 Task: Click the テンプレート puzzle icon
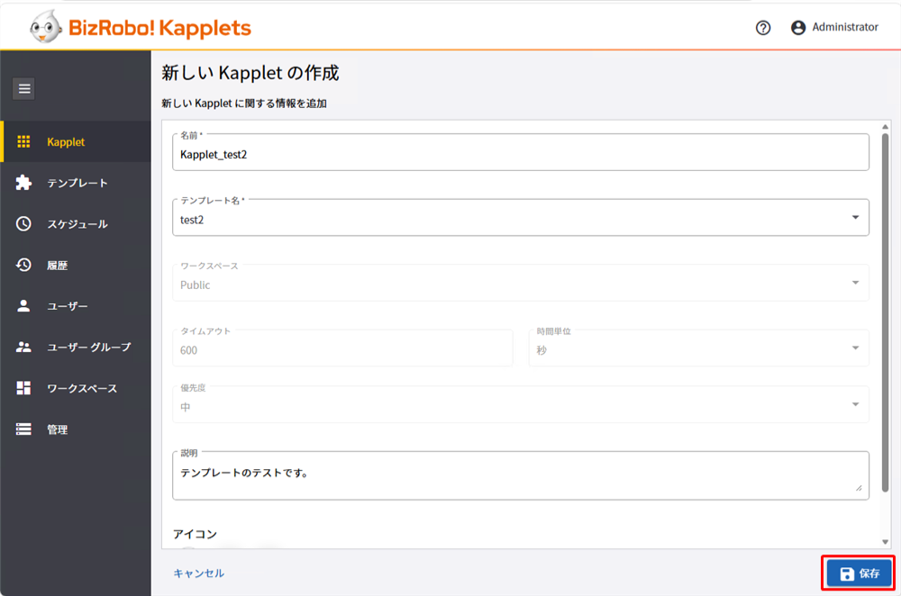pos(23,183)
